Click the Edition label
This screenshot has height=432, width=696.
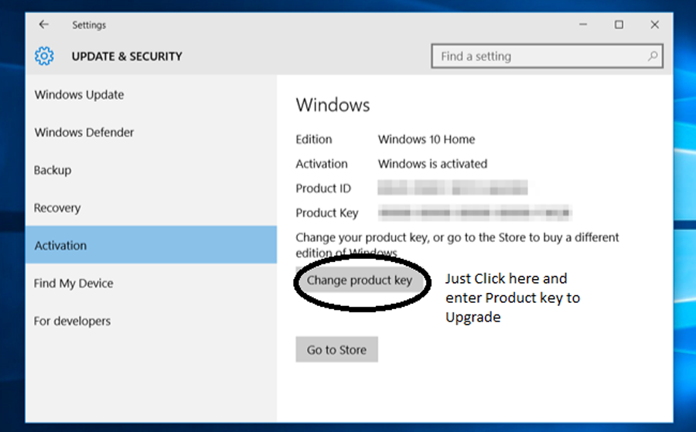click(x=314, y=139)
